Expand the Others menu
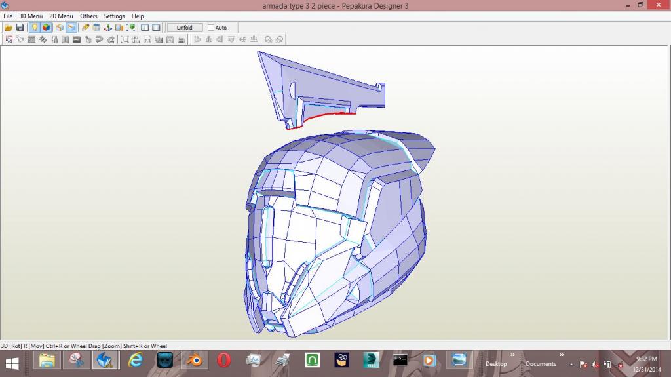 click(88, 16)
